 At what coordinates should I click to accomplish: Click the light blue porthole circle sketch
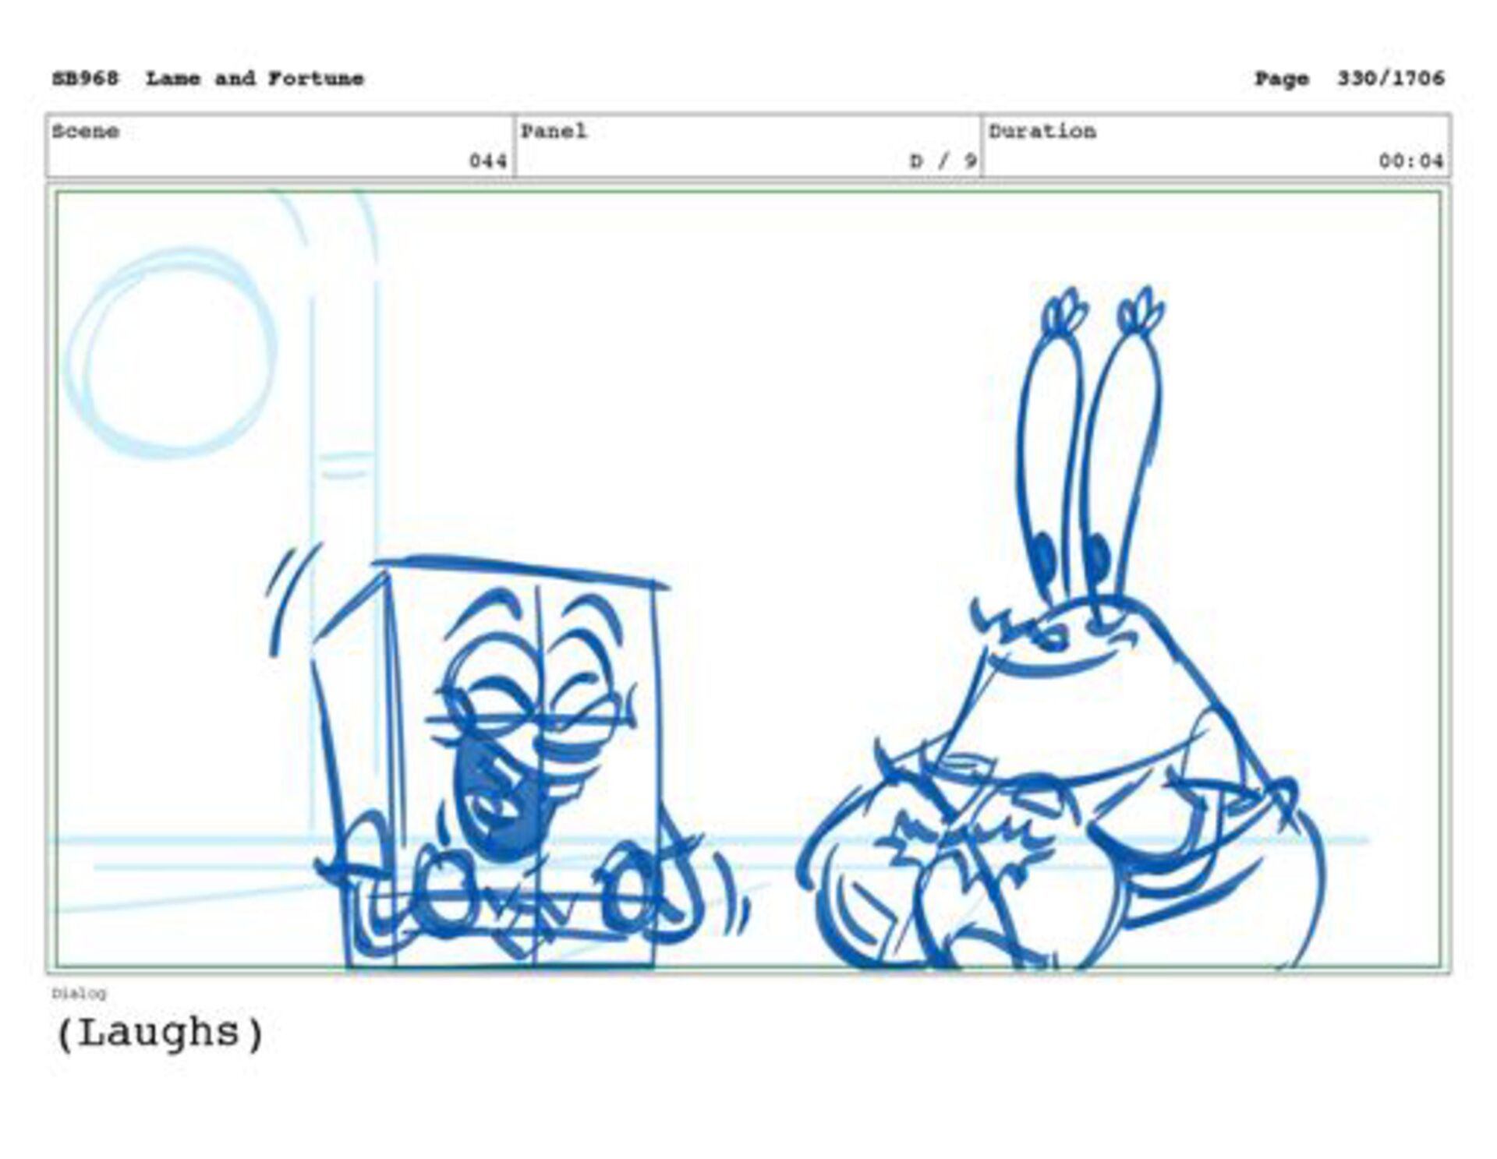point(172,352)
